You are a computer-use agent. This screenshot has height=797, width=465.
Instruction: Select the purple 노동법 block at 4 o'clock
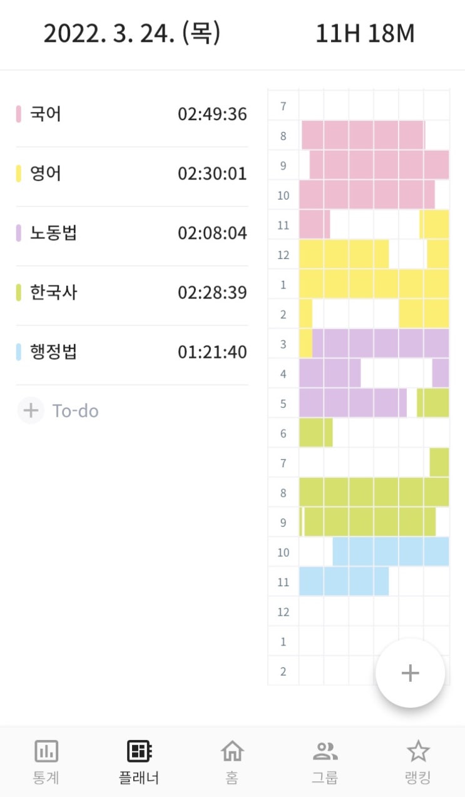pyautogui.click(x=329, y=373)
